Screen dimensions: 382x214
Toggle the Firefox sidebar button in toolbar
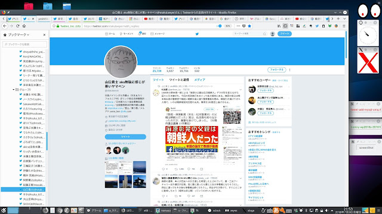pos(285,26)
